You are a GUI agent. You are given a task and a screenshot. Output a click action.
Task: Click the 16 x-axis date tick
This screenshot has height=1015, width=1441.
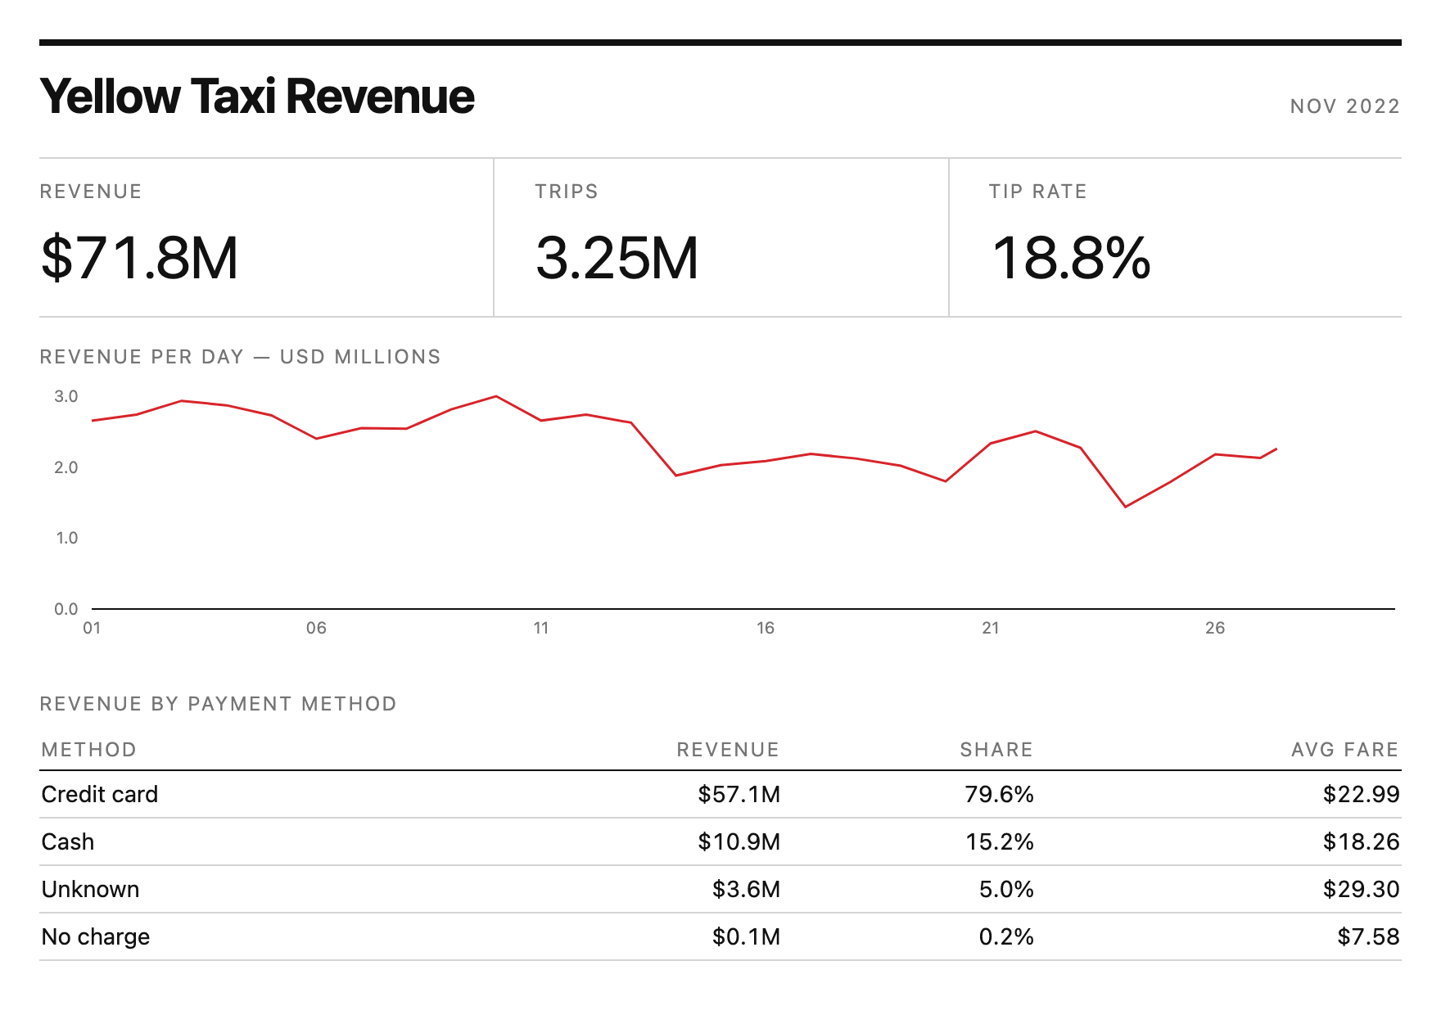766,628
